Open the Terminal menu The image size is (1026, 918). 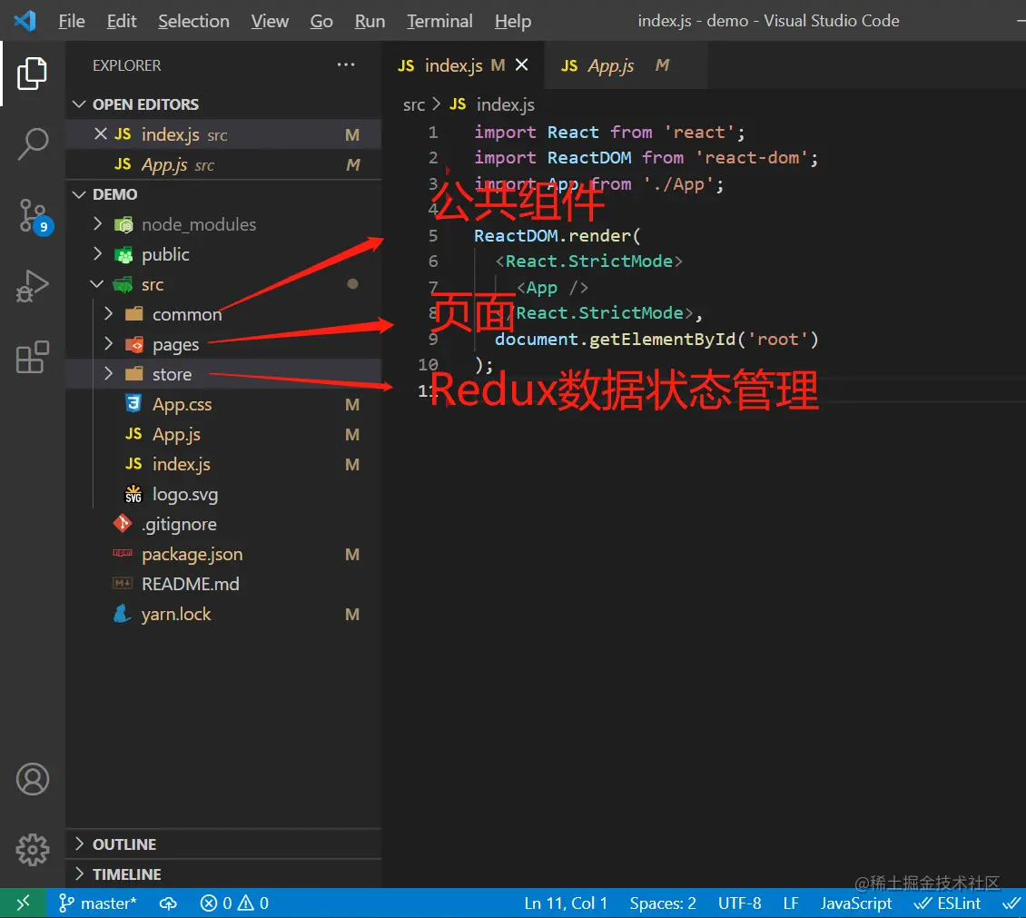tap(439, 21)
